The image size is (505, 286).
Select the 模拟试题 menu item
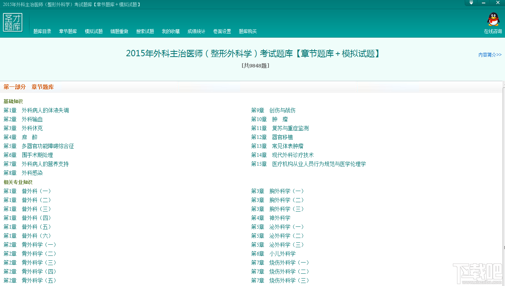click(x=94, y=32)
